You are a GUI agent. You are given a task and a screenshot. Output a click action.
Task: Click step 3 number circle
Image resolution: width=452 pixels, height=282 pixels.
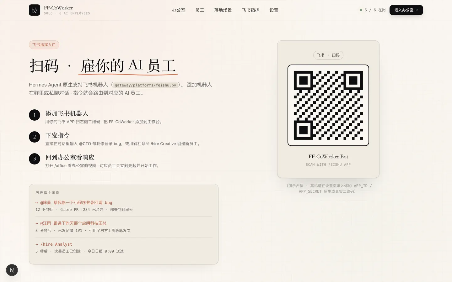[x=35, y=159]
